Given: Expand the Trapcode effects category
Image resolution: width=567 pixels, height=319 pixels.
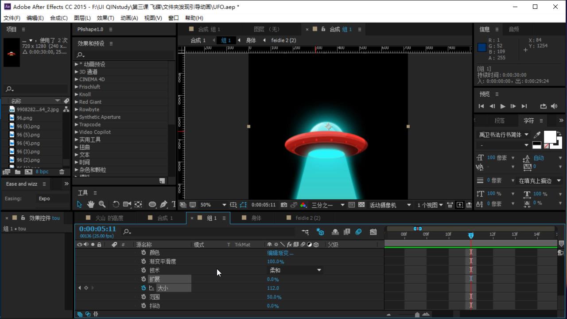Looking at the screenshot, I should [x=77, y=124].
